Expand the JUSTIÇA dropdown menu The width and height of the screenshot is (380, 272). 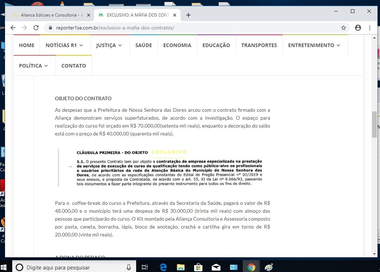click(109, 45)
